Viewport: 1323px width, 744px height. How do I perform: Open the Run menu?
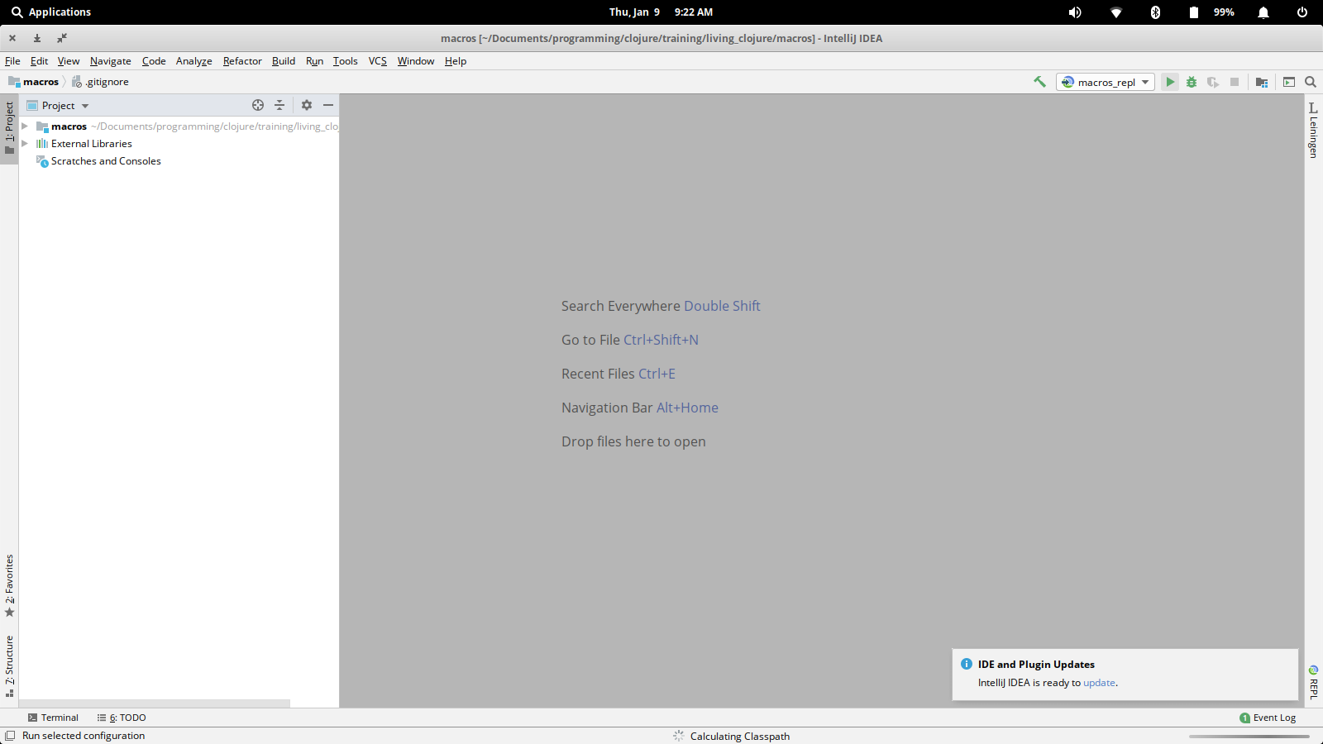(314, 61)
